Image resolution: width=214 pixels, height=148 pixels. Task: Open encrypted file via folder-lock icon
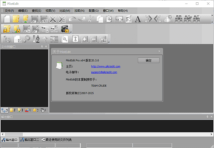point(7,29)
